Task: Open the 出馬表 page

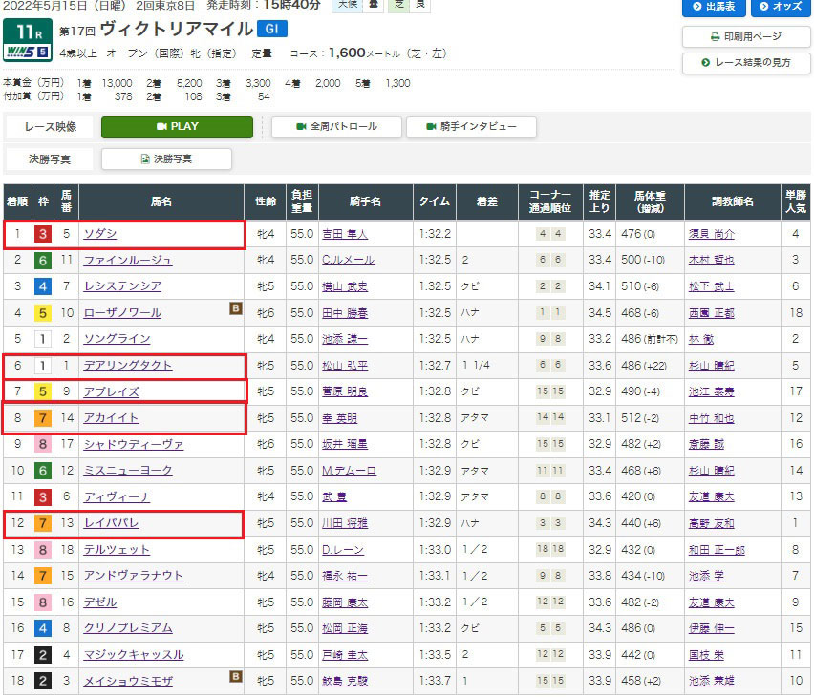Action: (x=713, y=8)
